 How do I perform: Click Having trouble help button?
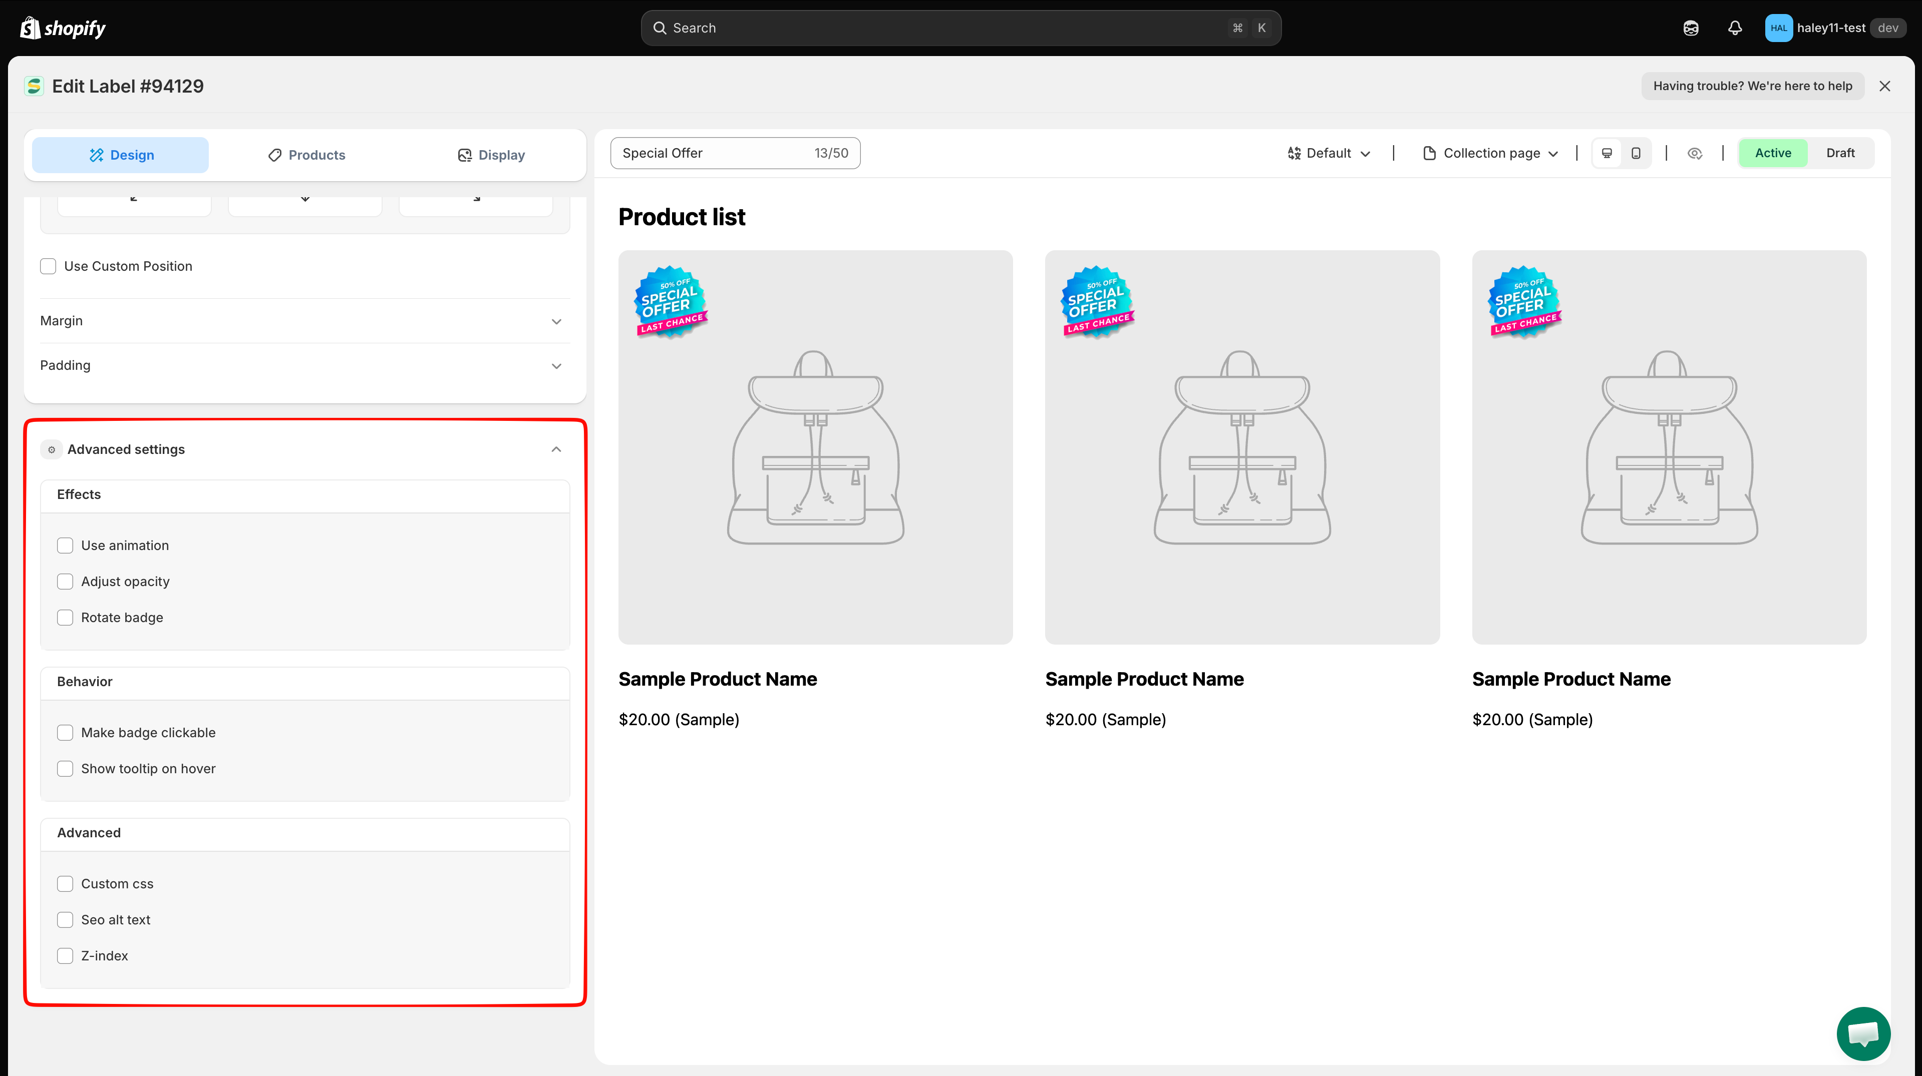coord(1753,86)
